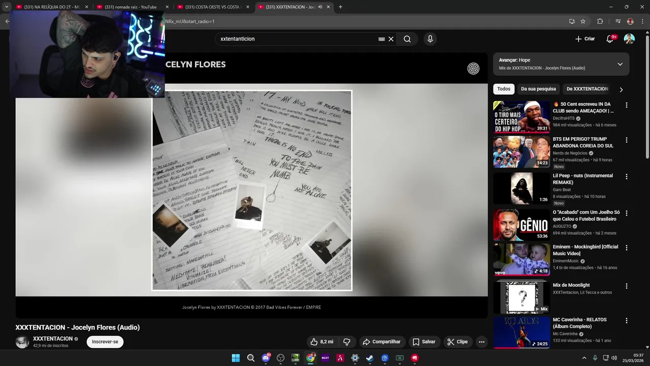Viewport: 650px width, 366px height.
Task: Open the 50 Cent IN DA CLUB thumbnail
Action: click(x=522, y=117)
